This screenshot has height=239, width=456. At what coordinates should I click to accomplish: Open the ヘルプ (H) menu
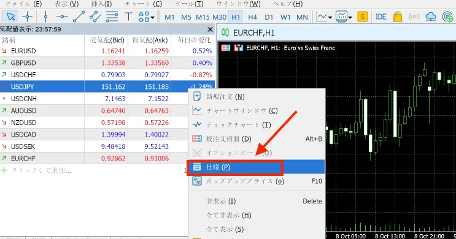tap(288, 4)
